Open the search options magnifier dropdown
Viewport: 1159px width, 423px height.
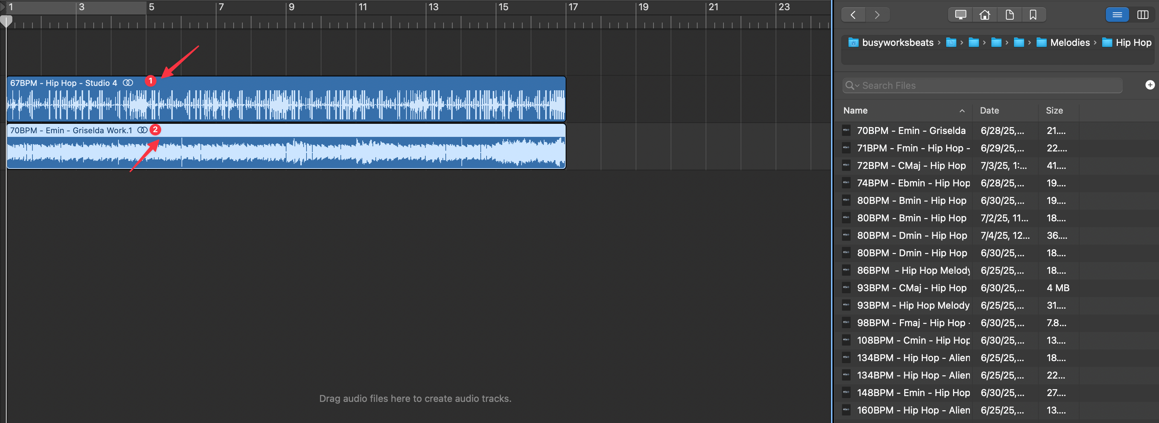(x=852, y=86)
